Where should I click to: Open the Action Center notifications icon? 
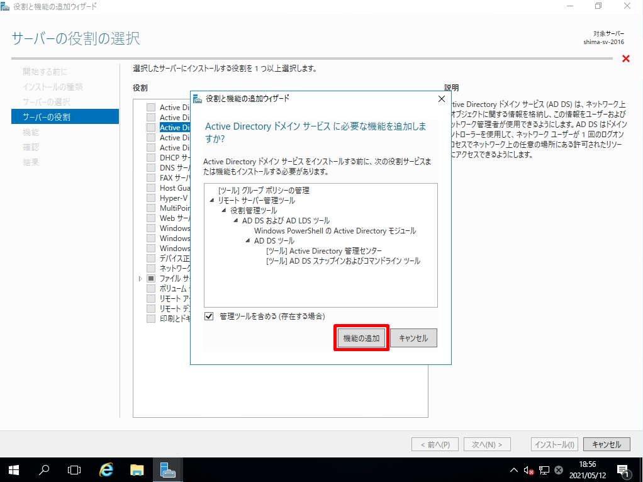click(x=622, y=471)
